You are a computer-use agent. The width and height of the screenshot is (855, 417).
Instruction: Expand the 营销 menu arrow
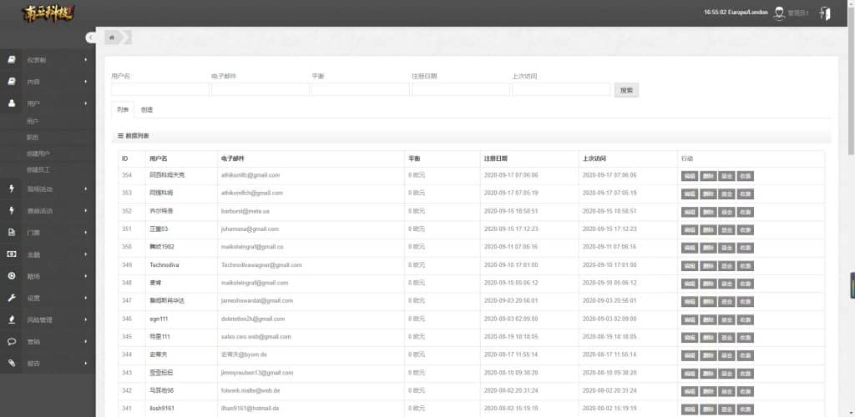click(x=86, y=341)
